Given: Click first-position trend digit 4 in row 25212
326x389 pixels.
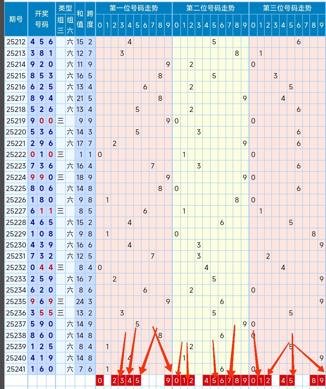Looking at the screenshot, I should point(129,42).
